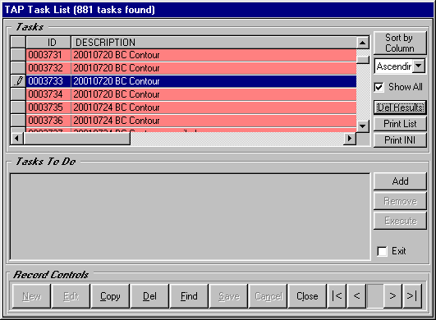436x320 pixels.
Task: Go to previous record with < button
Action: pos(356,296)
